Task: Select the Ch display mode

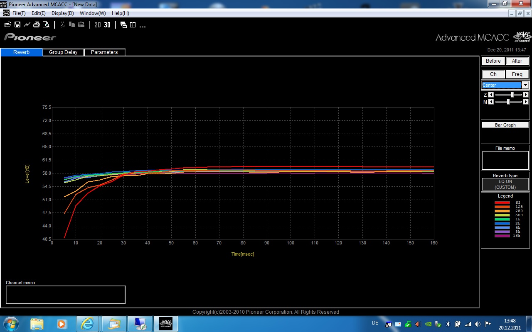Action: pos(493,74)
